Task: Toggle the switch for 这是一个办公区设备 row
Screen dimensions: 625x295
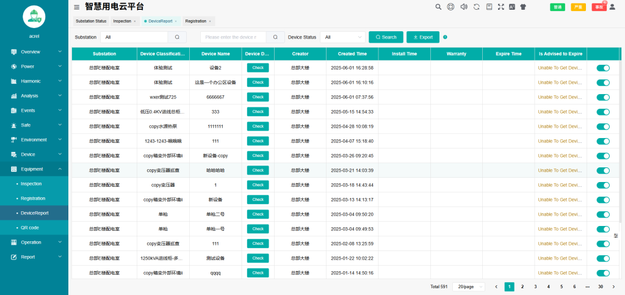Action: point(603,82)
